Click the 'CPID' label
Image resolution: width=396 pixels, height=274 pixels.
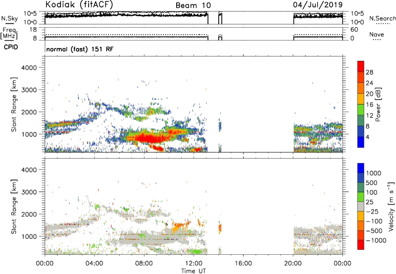click(x=10, y=47)
